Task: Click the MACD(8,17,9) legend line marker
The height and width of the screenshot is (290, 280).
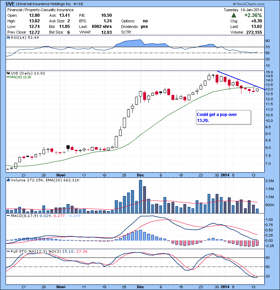Action: tap(8, 216)
